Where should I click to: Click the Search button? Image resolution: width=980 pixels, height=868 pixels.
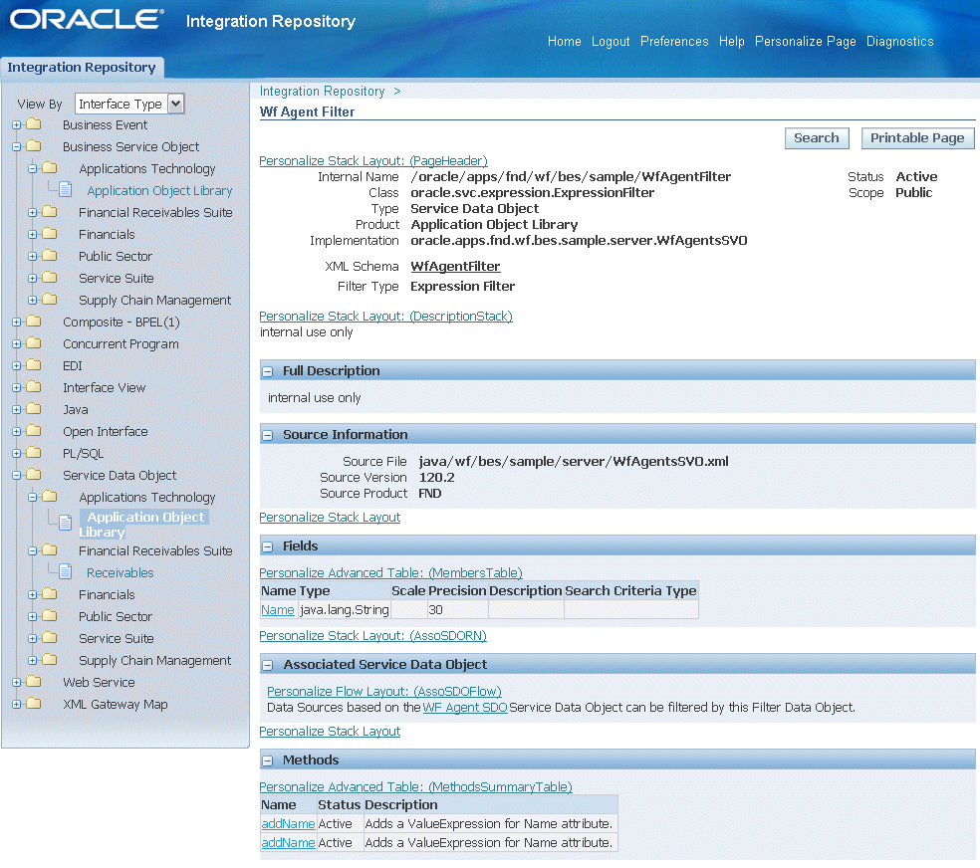pos(817,138)
